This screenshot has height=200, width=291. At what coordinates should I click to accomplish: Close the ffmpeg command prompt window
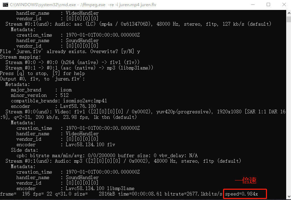(283, 4)
